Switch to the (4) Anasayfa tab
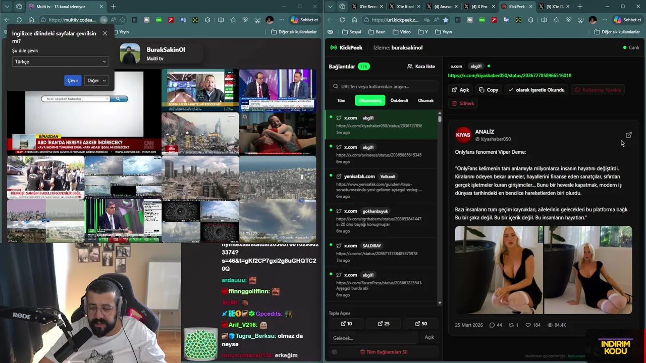Viewport: 646px width, 363px height. 442,7
